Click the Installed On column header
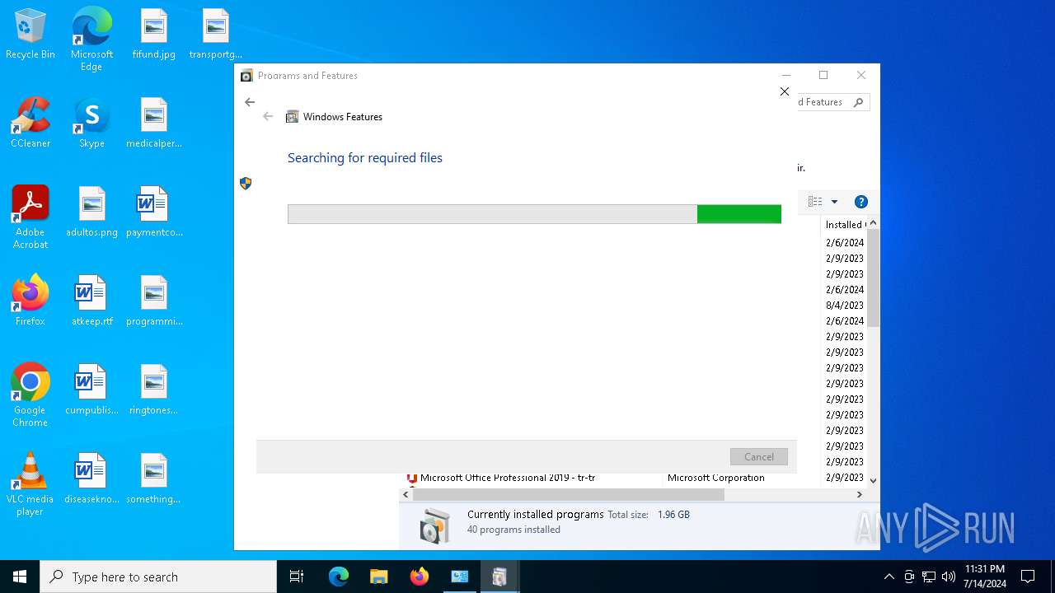This screenshot has height=593, width=1055. (x=844, y=224)
